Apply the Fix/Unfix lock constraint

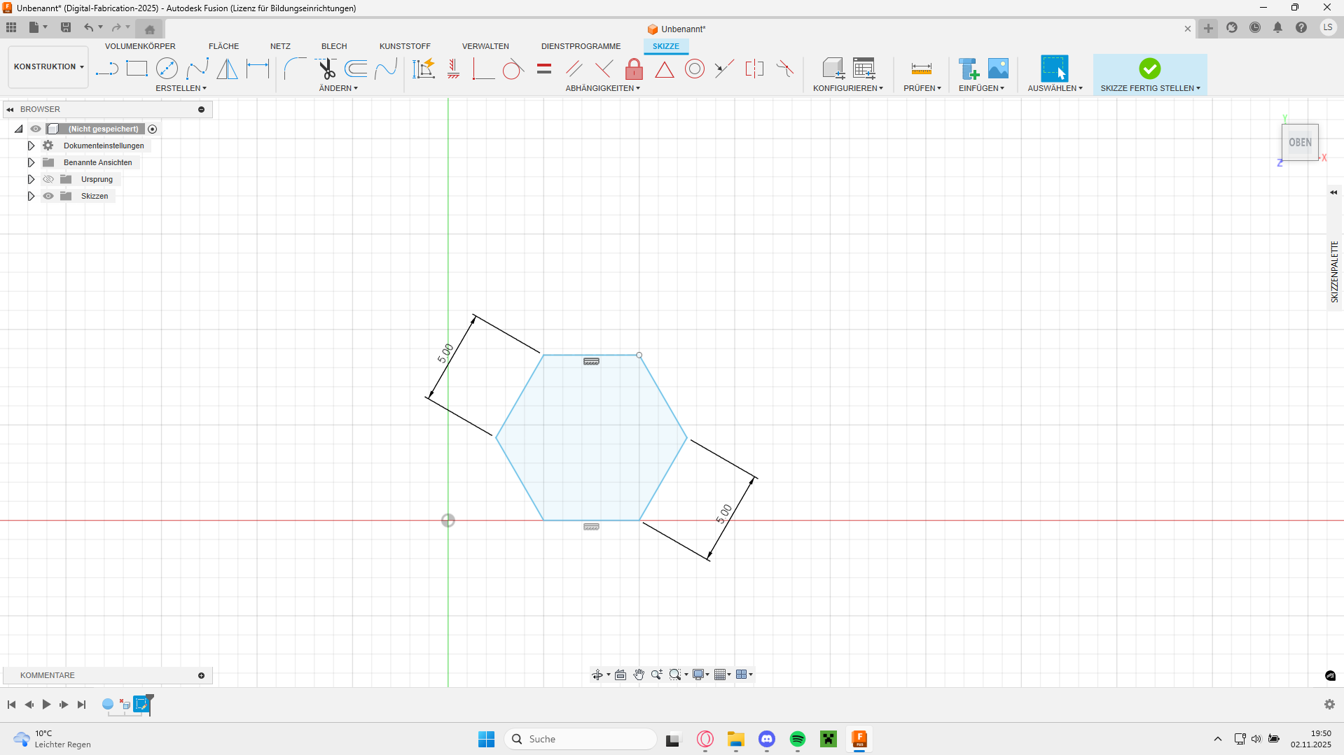point(634,69)
